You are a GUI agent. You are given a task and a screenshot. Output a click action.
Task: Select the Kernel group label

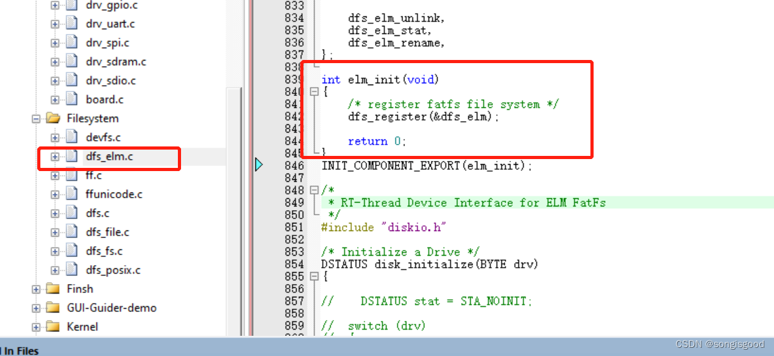point(83,327)
